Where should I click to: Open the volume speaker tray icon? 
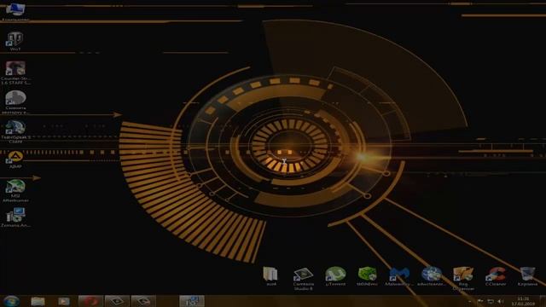501,301
